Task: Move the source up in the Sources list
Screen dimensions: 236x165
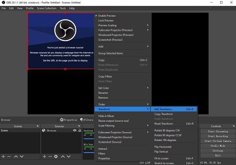Action: (63, 156)
